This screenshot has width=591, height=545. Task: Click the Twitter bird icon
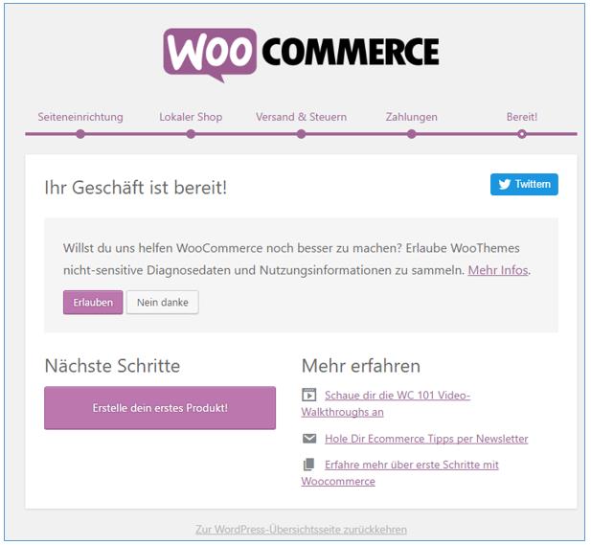pos(504,184)
